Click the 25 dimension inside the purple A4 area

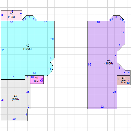pyautogui.click(x=115, y=92)
